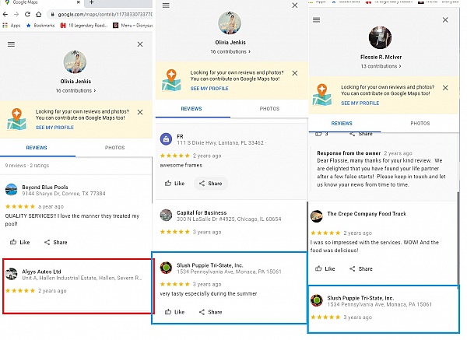Open Algys Autos Ltd review place

[41, 272]
